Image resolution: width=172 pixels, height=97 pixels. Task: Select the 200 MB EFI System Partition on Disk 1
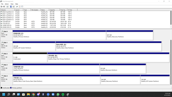pos(34,46)
